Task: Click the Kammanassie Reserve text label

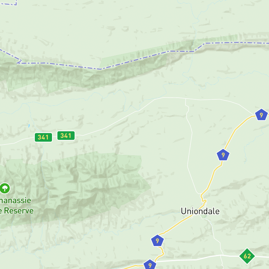Action: (16, 206)
